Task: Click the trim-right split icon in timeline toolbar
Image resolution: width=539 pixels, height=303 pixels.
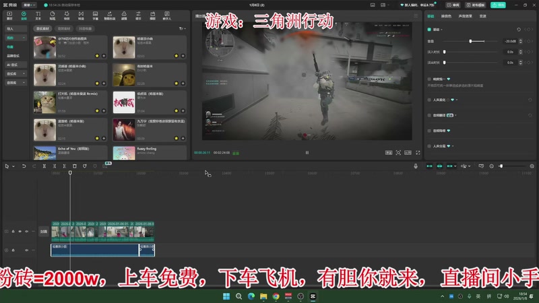Action: tap(64, 166)
